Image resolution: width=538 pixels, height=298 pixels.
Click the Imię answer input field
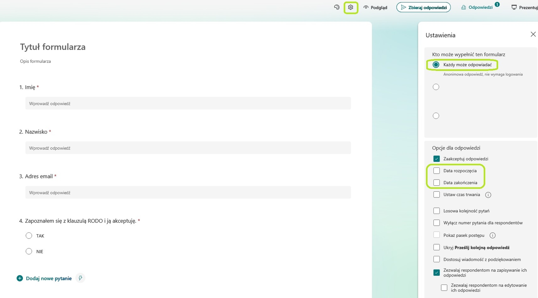click(188, 103)
